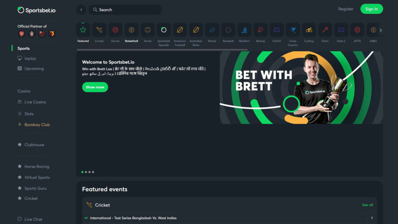The width and height of the screenshot is (398, 224).
Task: Click See all for Cricket events
Action: [x=367, y=205]
